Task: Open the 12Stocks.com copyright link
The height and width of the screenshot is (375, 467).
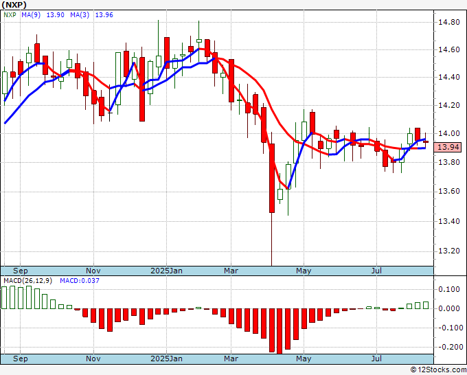Action: (438, 370)
